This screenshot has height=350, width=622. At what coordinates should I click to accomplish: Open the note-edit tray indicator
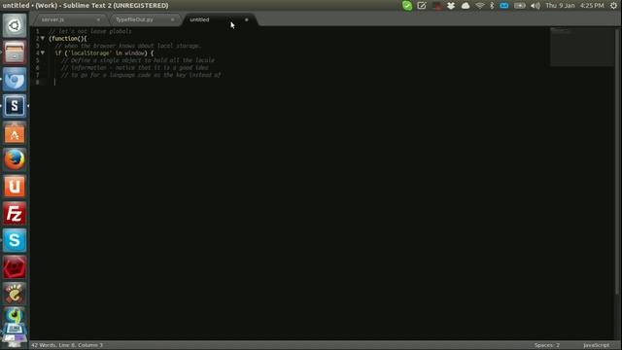422,6
